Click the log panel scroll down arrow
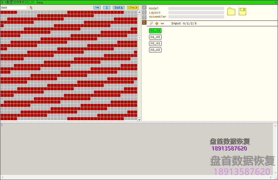 275,173
